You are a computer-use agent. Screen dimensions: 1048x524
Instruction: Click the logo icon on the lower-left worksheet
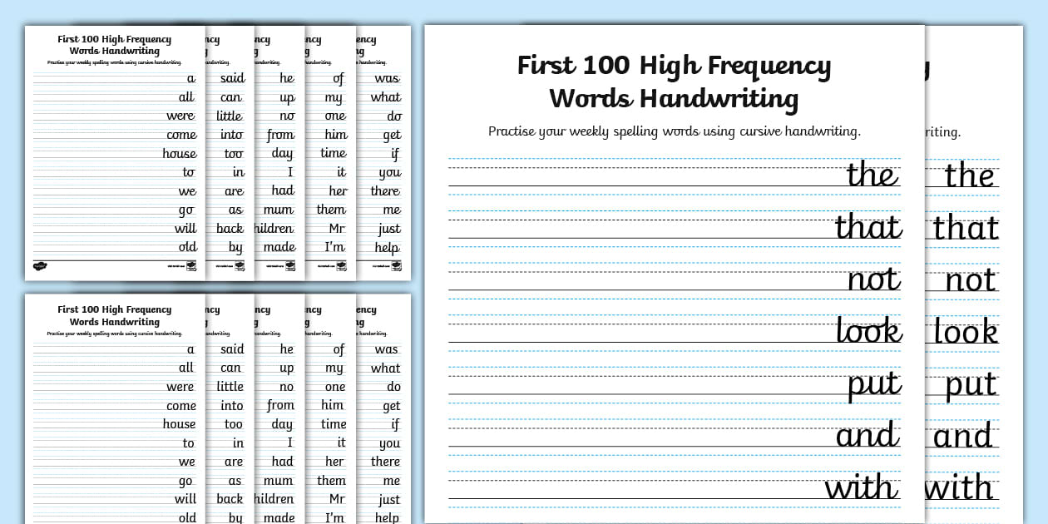pyautogui.click(x=193, y=264)
